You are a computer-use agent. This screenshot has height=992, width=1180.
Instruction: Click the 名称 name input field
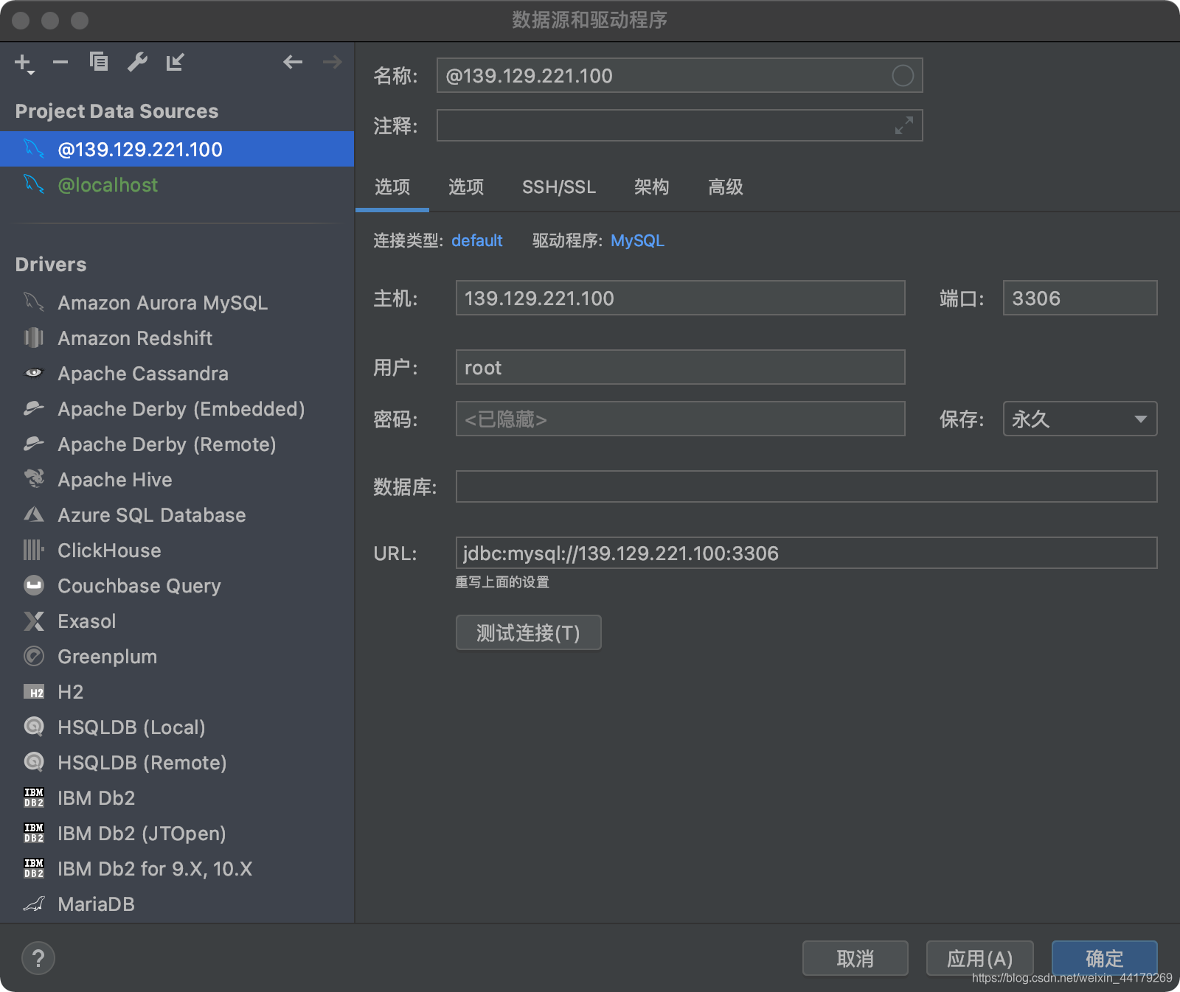679,75
